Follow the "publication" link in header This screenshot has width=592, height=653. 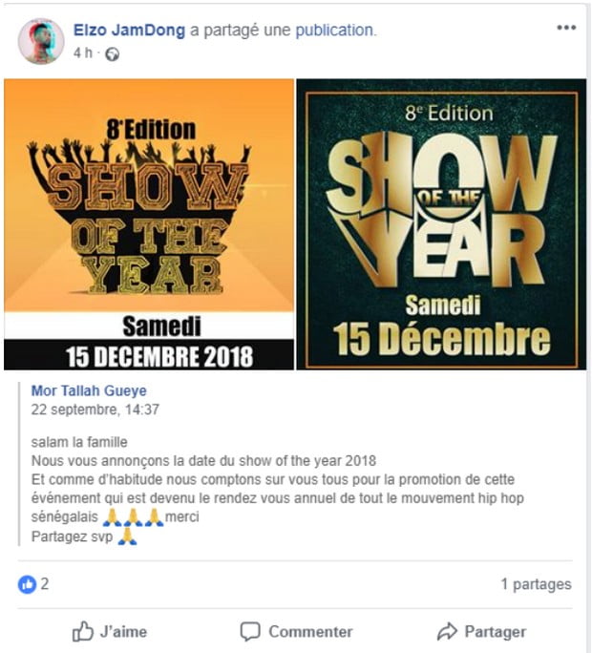334,31
